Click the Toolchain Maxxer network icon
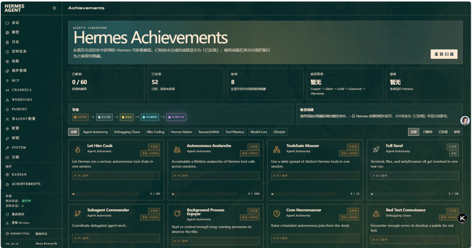This screenshot has width=472, height=248. click(x=277, y=149)
